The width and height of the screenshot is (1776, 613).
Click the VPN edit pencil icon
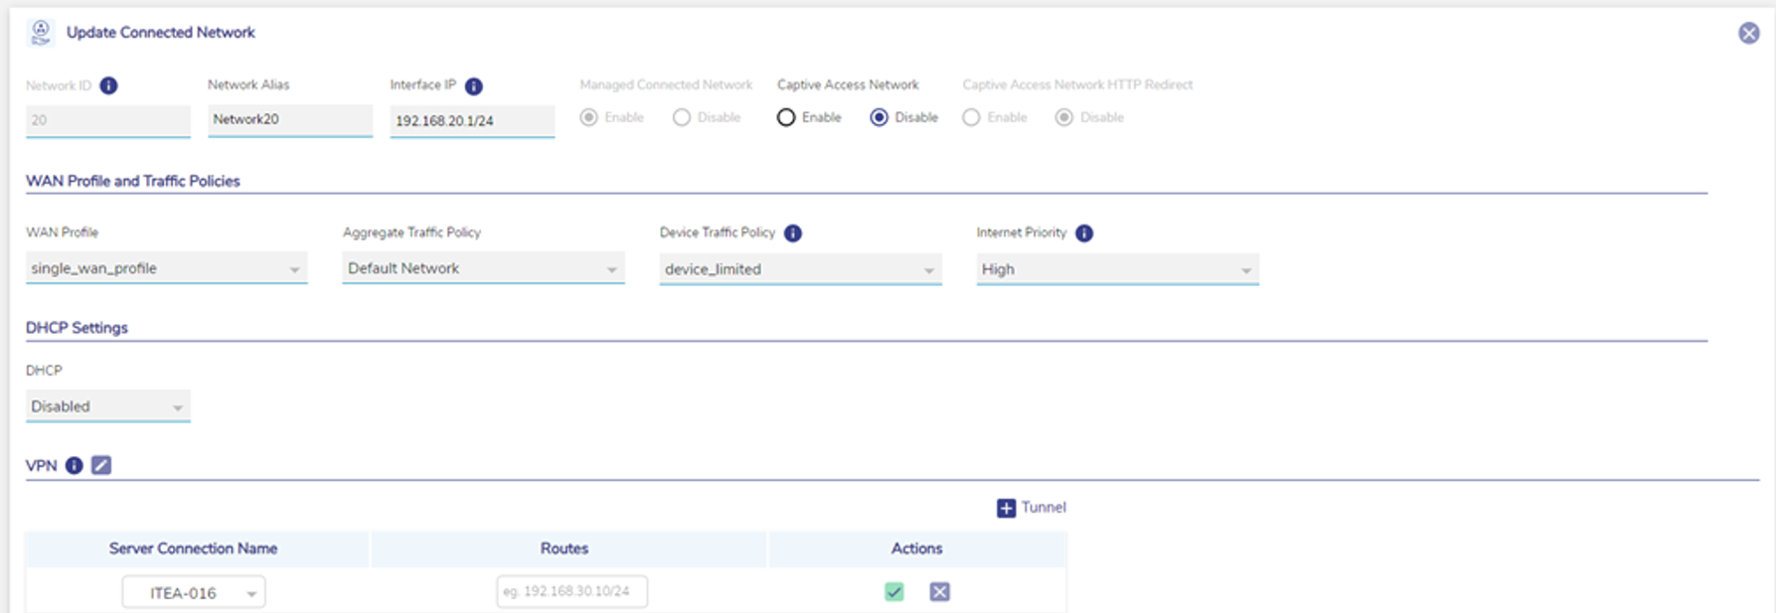(x=101, y=465)
